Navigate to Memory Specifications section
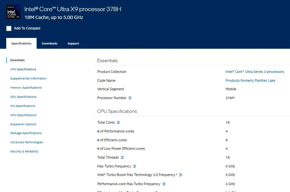290x192 pixels. click(x=26, y=87)
